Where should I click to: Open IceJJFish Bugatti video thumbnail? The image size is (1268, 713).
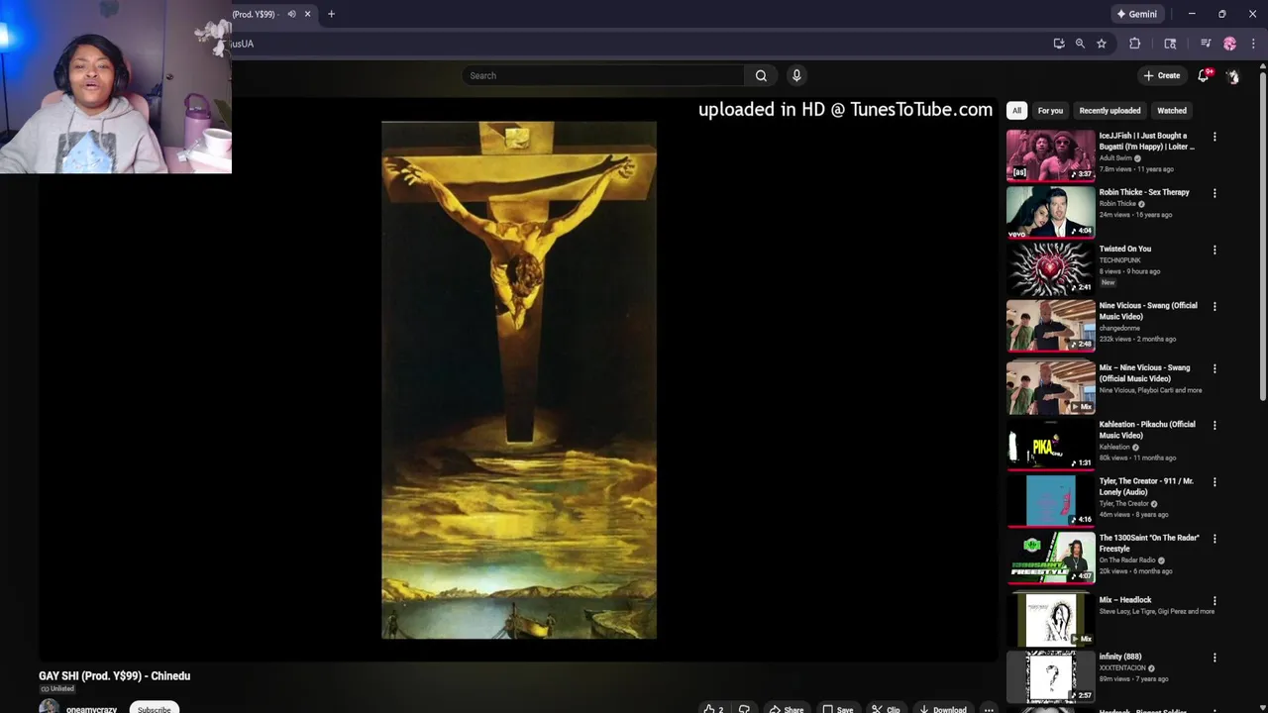click(1051, 155)
